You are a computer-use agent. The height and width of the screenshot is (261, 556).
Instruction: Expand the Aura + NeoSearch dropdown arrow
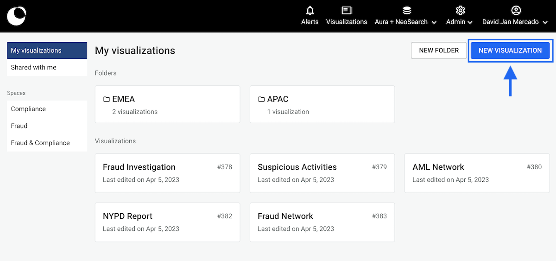coord(434,22)
